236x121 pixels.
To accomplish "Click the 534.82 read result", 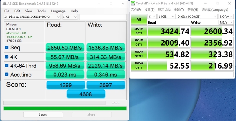I will [169, 54].
